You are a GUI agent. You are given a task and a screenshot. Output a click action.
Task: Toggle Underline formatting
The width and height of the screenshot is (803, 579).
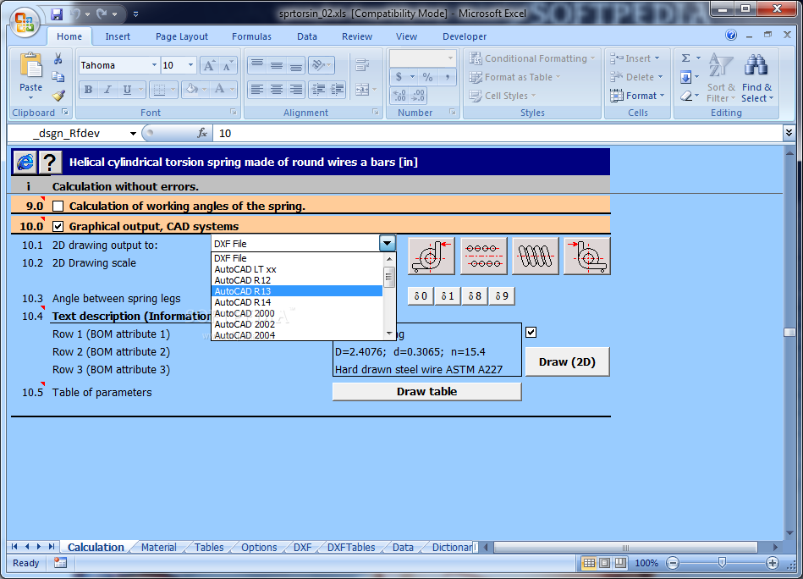[x=127, y=90]
